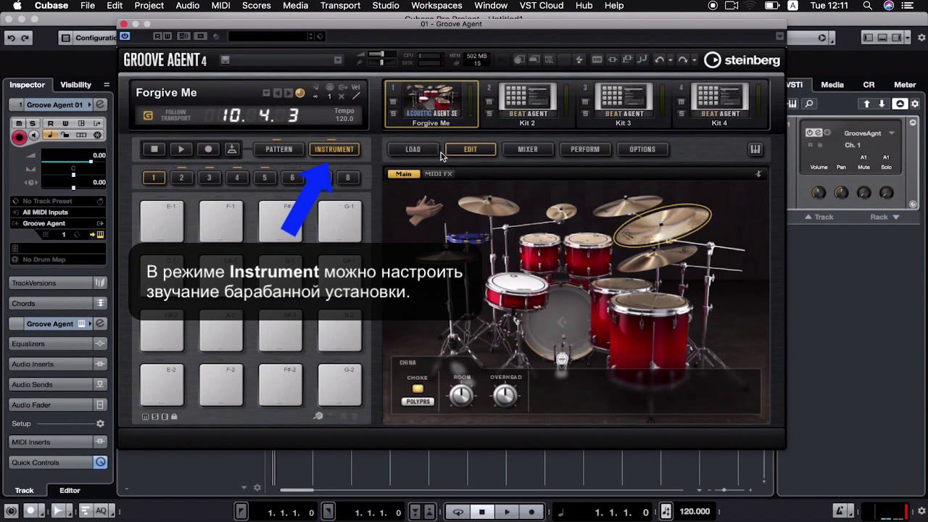Select the Instrument mode in Groove Agent
Screen dimensions: 928x522
coord(334,149)
